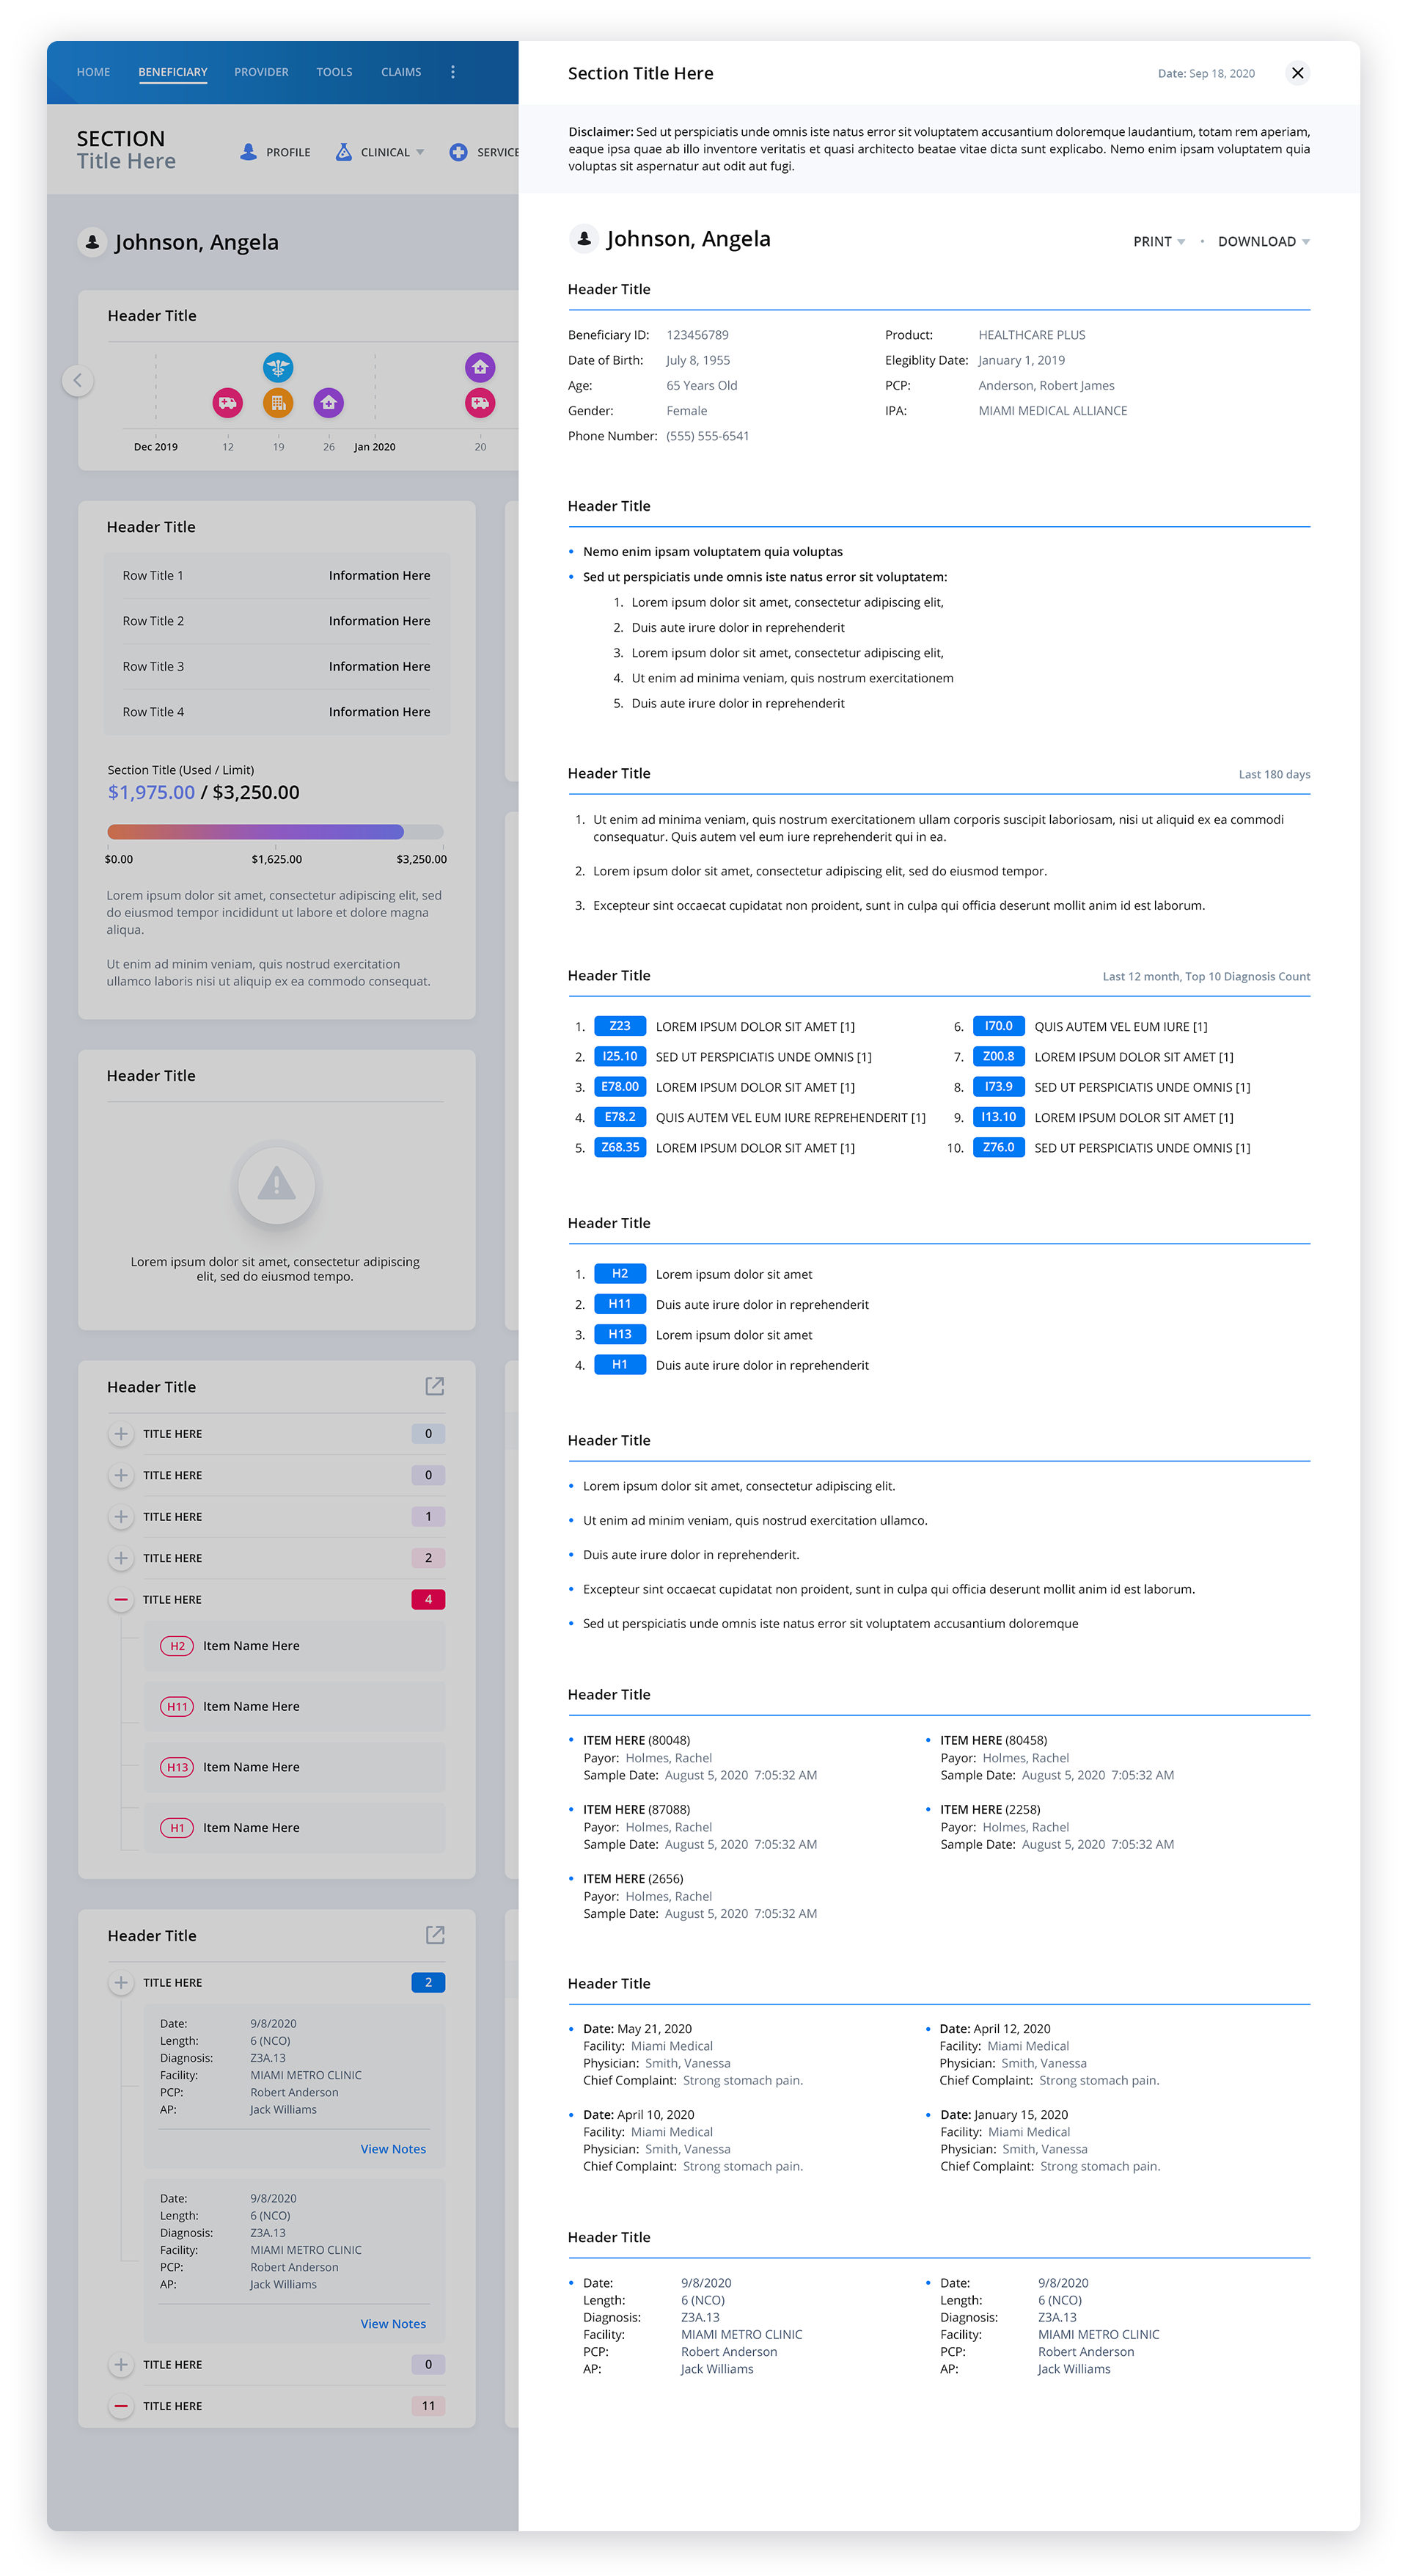Go to the TOOLS section

click(x=334, y=71)
